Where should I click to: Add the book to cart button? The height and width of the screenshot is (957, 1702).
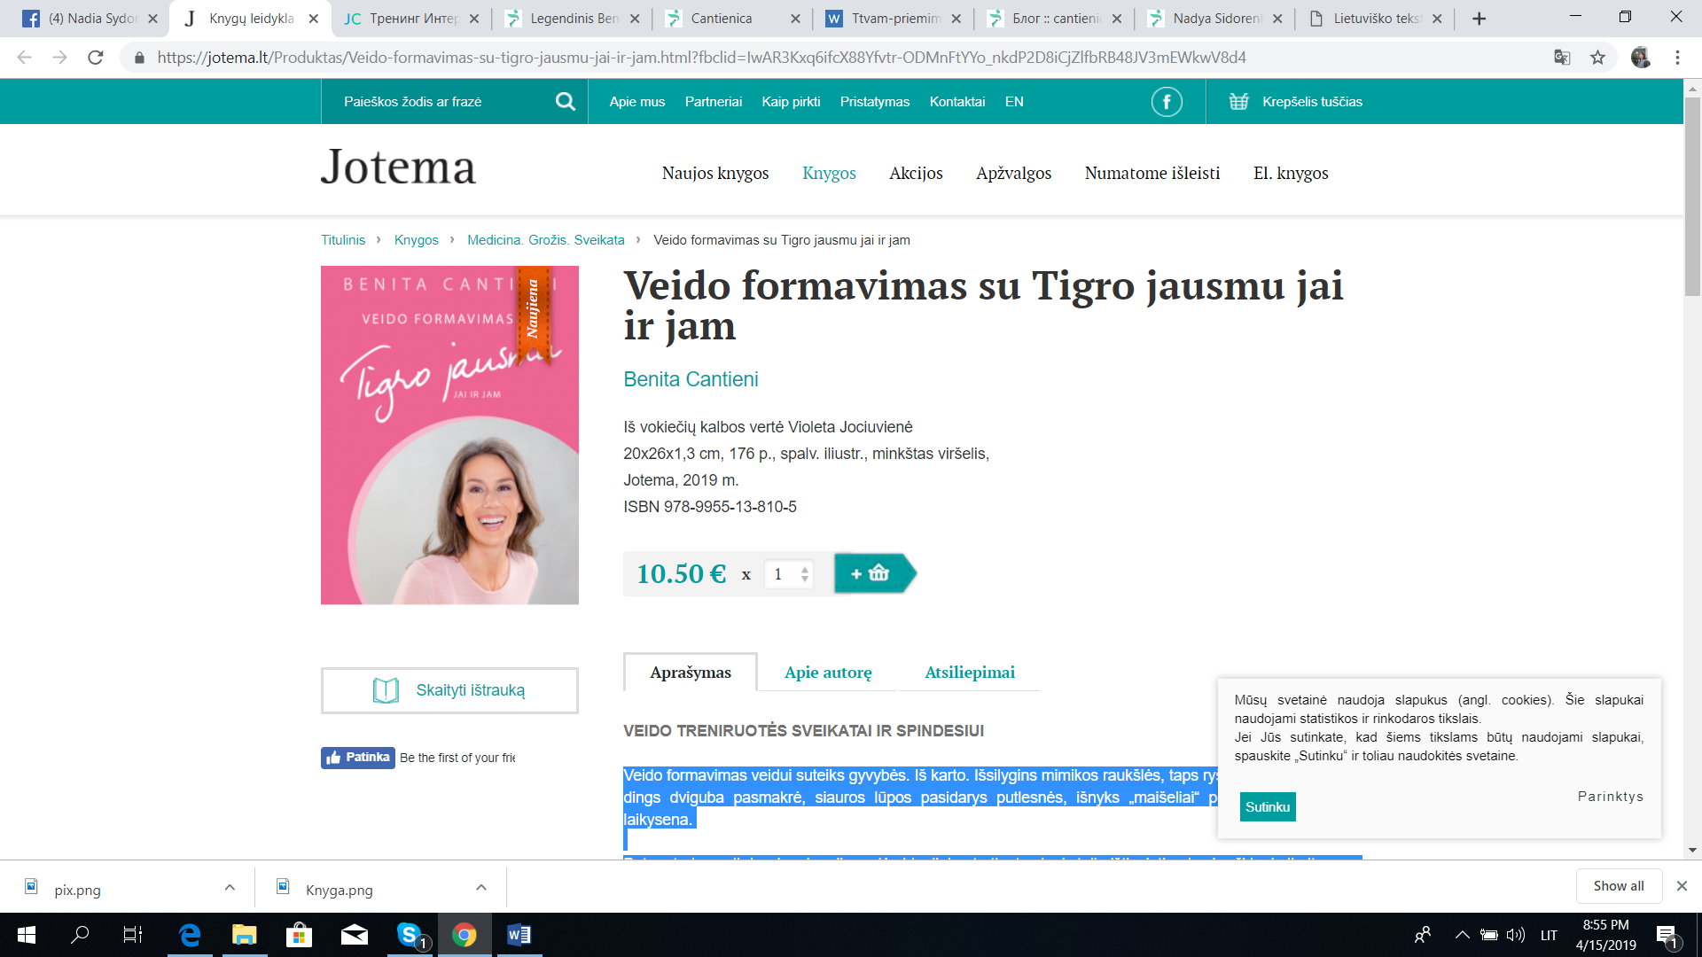click(x=875, y=573)
